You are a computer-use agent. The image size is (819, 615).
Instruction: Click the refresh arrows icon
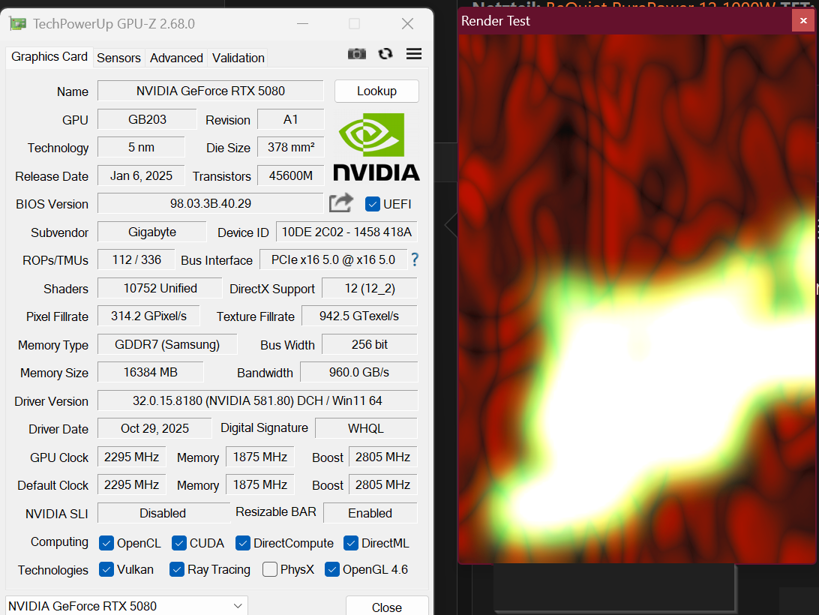385,54
